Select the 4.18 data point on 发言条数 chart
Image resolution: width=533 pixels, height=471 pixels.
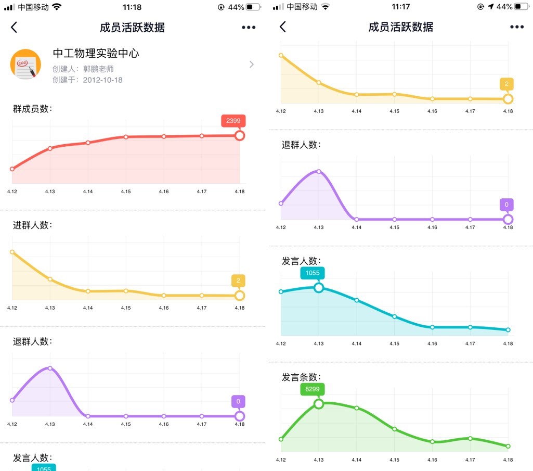click(x=508, y=446)
